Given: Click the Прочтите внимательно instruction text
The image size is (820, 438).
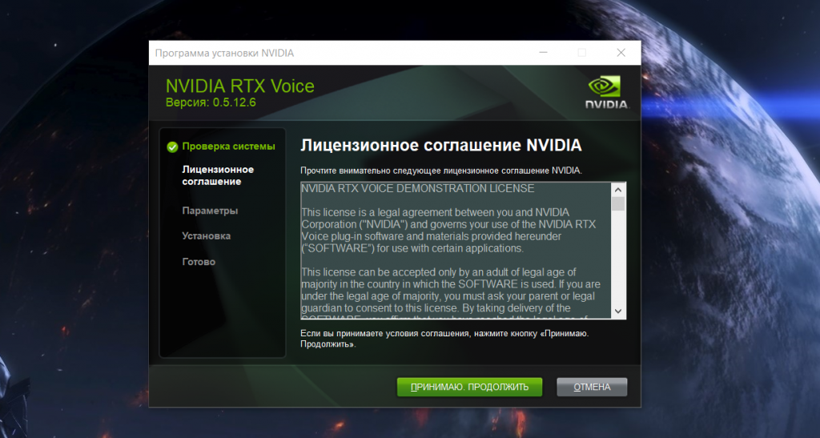Looking at the screenshot, I should click(x=441, y=171).
